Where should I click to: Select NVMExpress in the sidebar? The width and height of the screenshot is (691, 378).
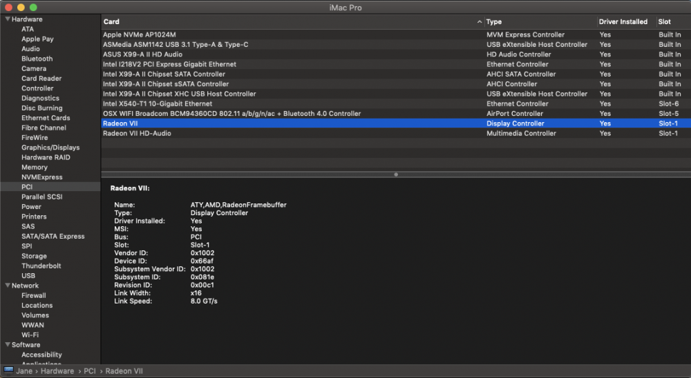(42, 177)
